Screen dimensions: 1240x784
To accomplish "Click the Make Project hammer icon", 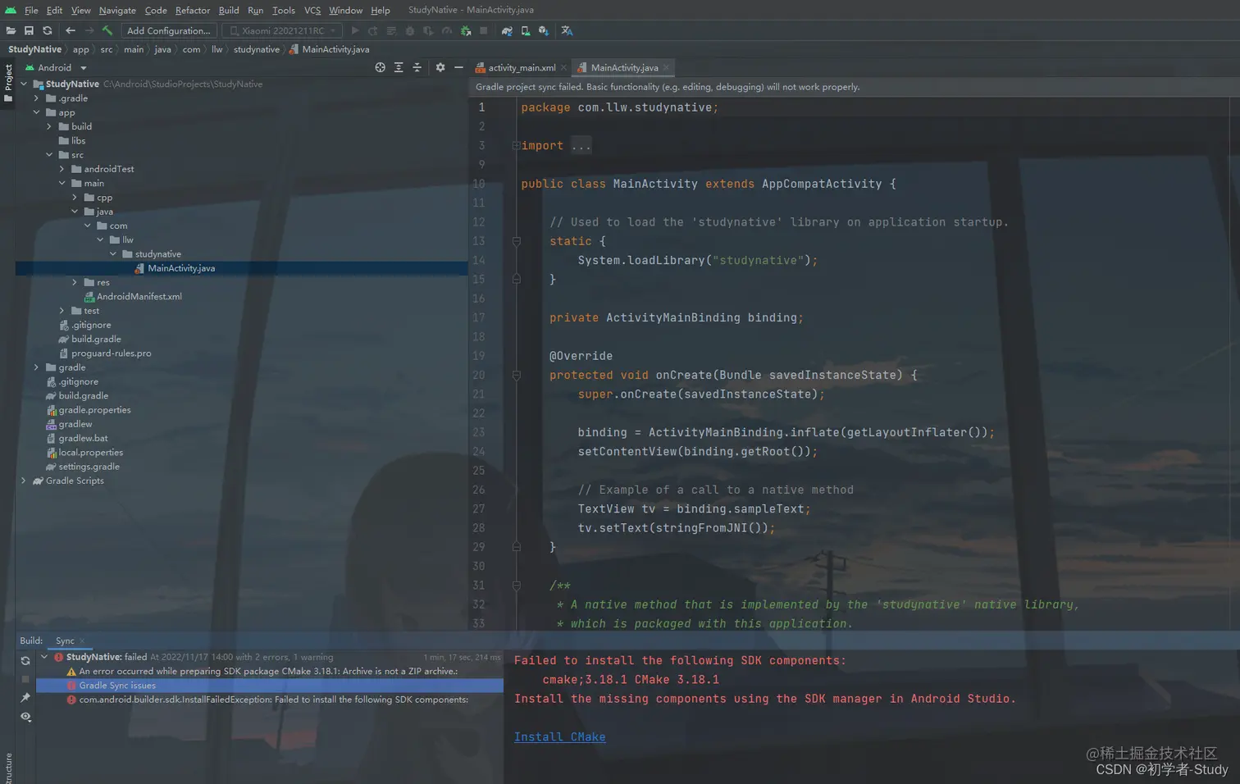I will click(107, 31).
